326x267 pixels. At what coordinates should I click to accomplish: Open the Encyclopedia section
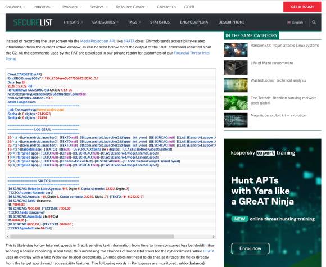point(194,22)
